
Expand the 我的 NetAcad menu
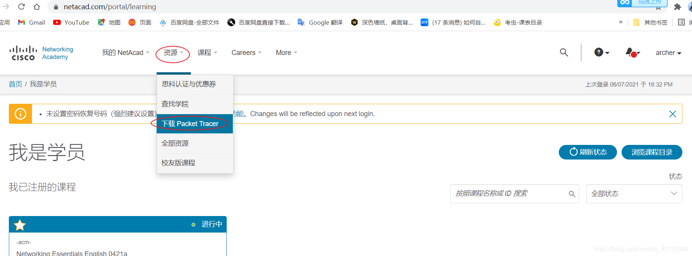pos(125,53)
